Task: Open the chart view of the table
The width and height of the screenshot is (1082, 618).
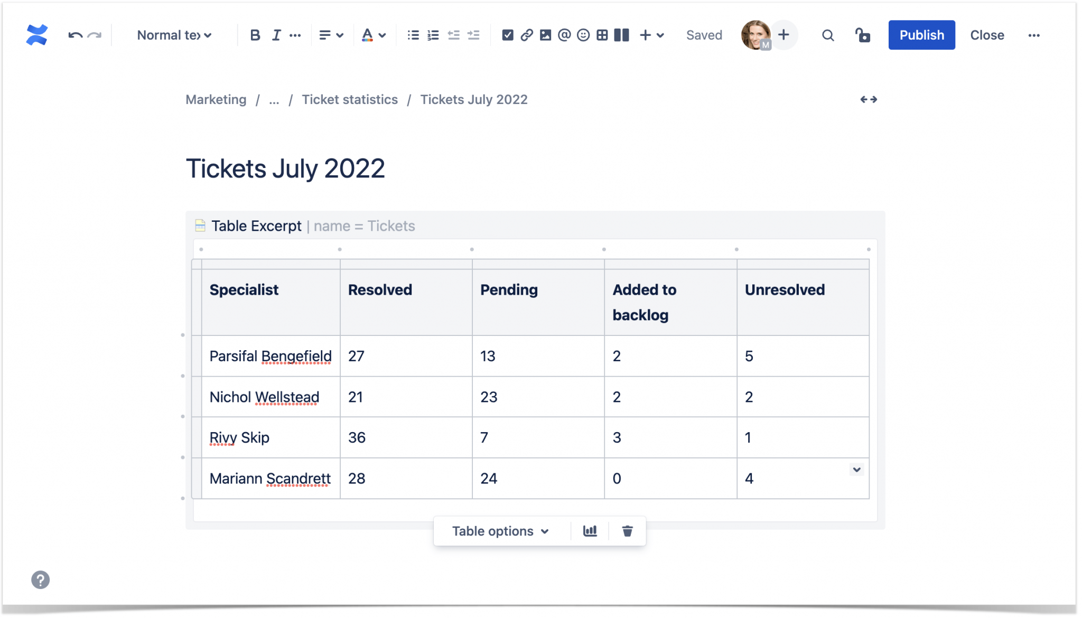Action: click(590, 531)
